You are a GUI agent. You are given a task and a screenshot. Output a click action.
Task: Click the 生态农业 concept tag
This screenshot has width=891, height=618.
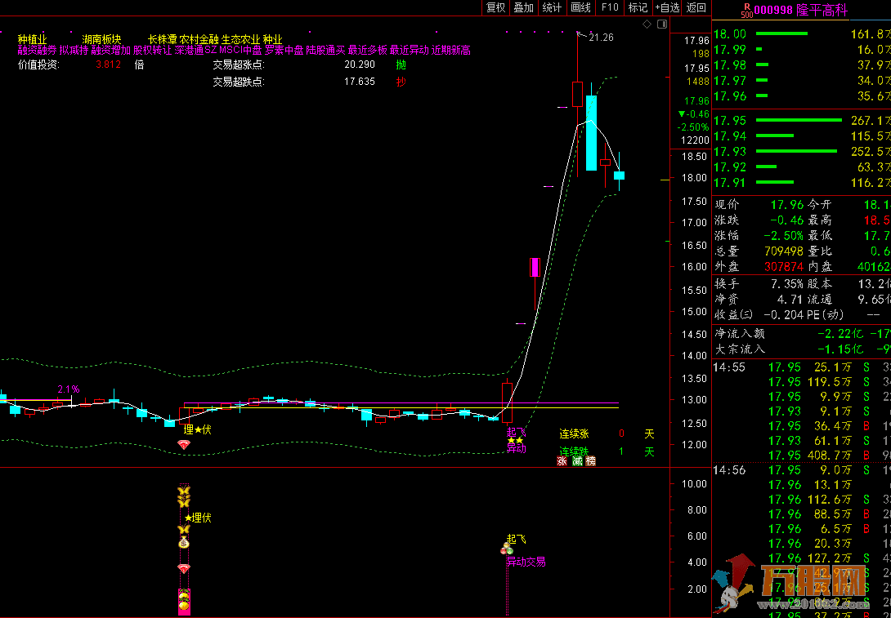coord(241,39)
